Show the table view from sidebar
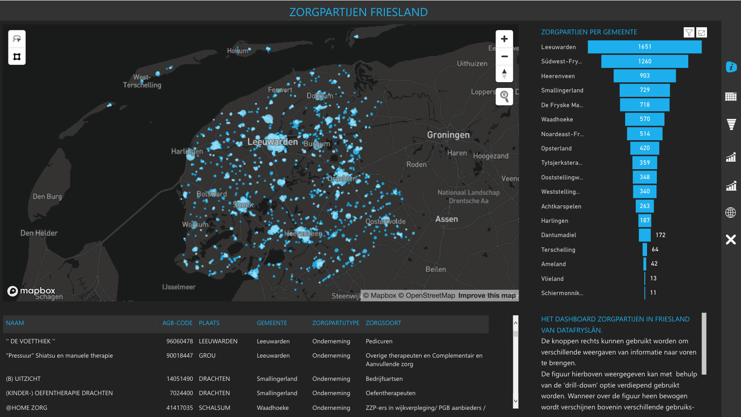 tap(731, 97)
